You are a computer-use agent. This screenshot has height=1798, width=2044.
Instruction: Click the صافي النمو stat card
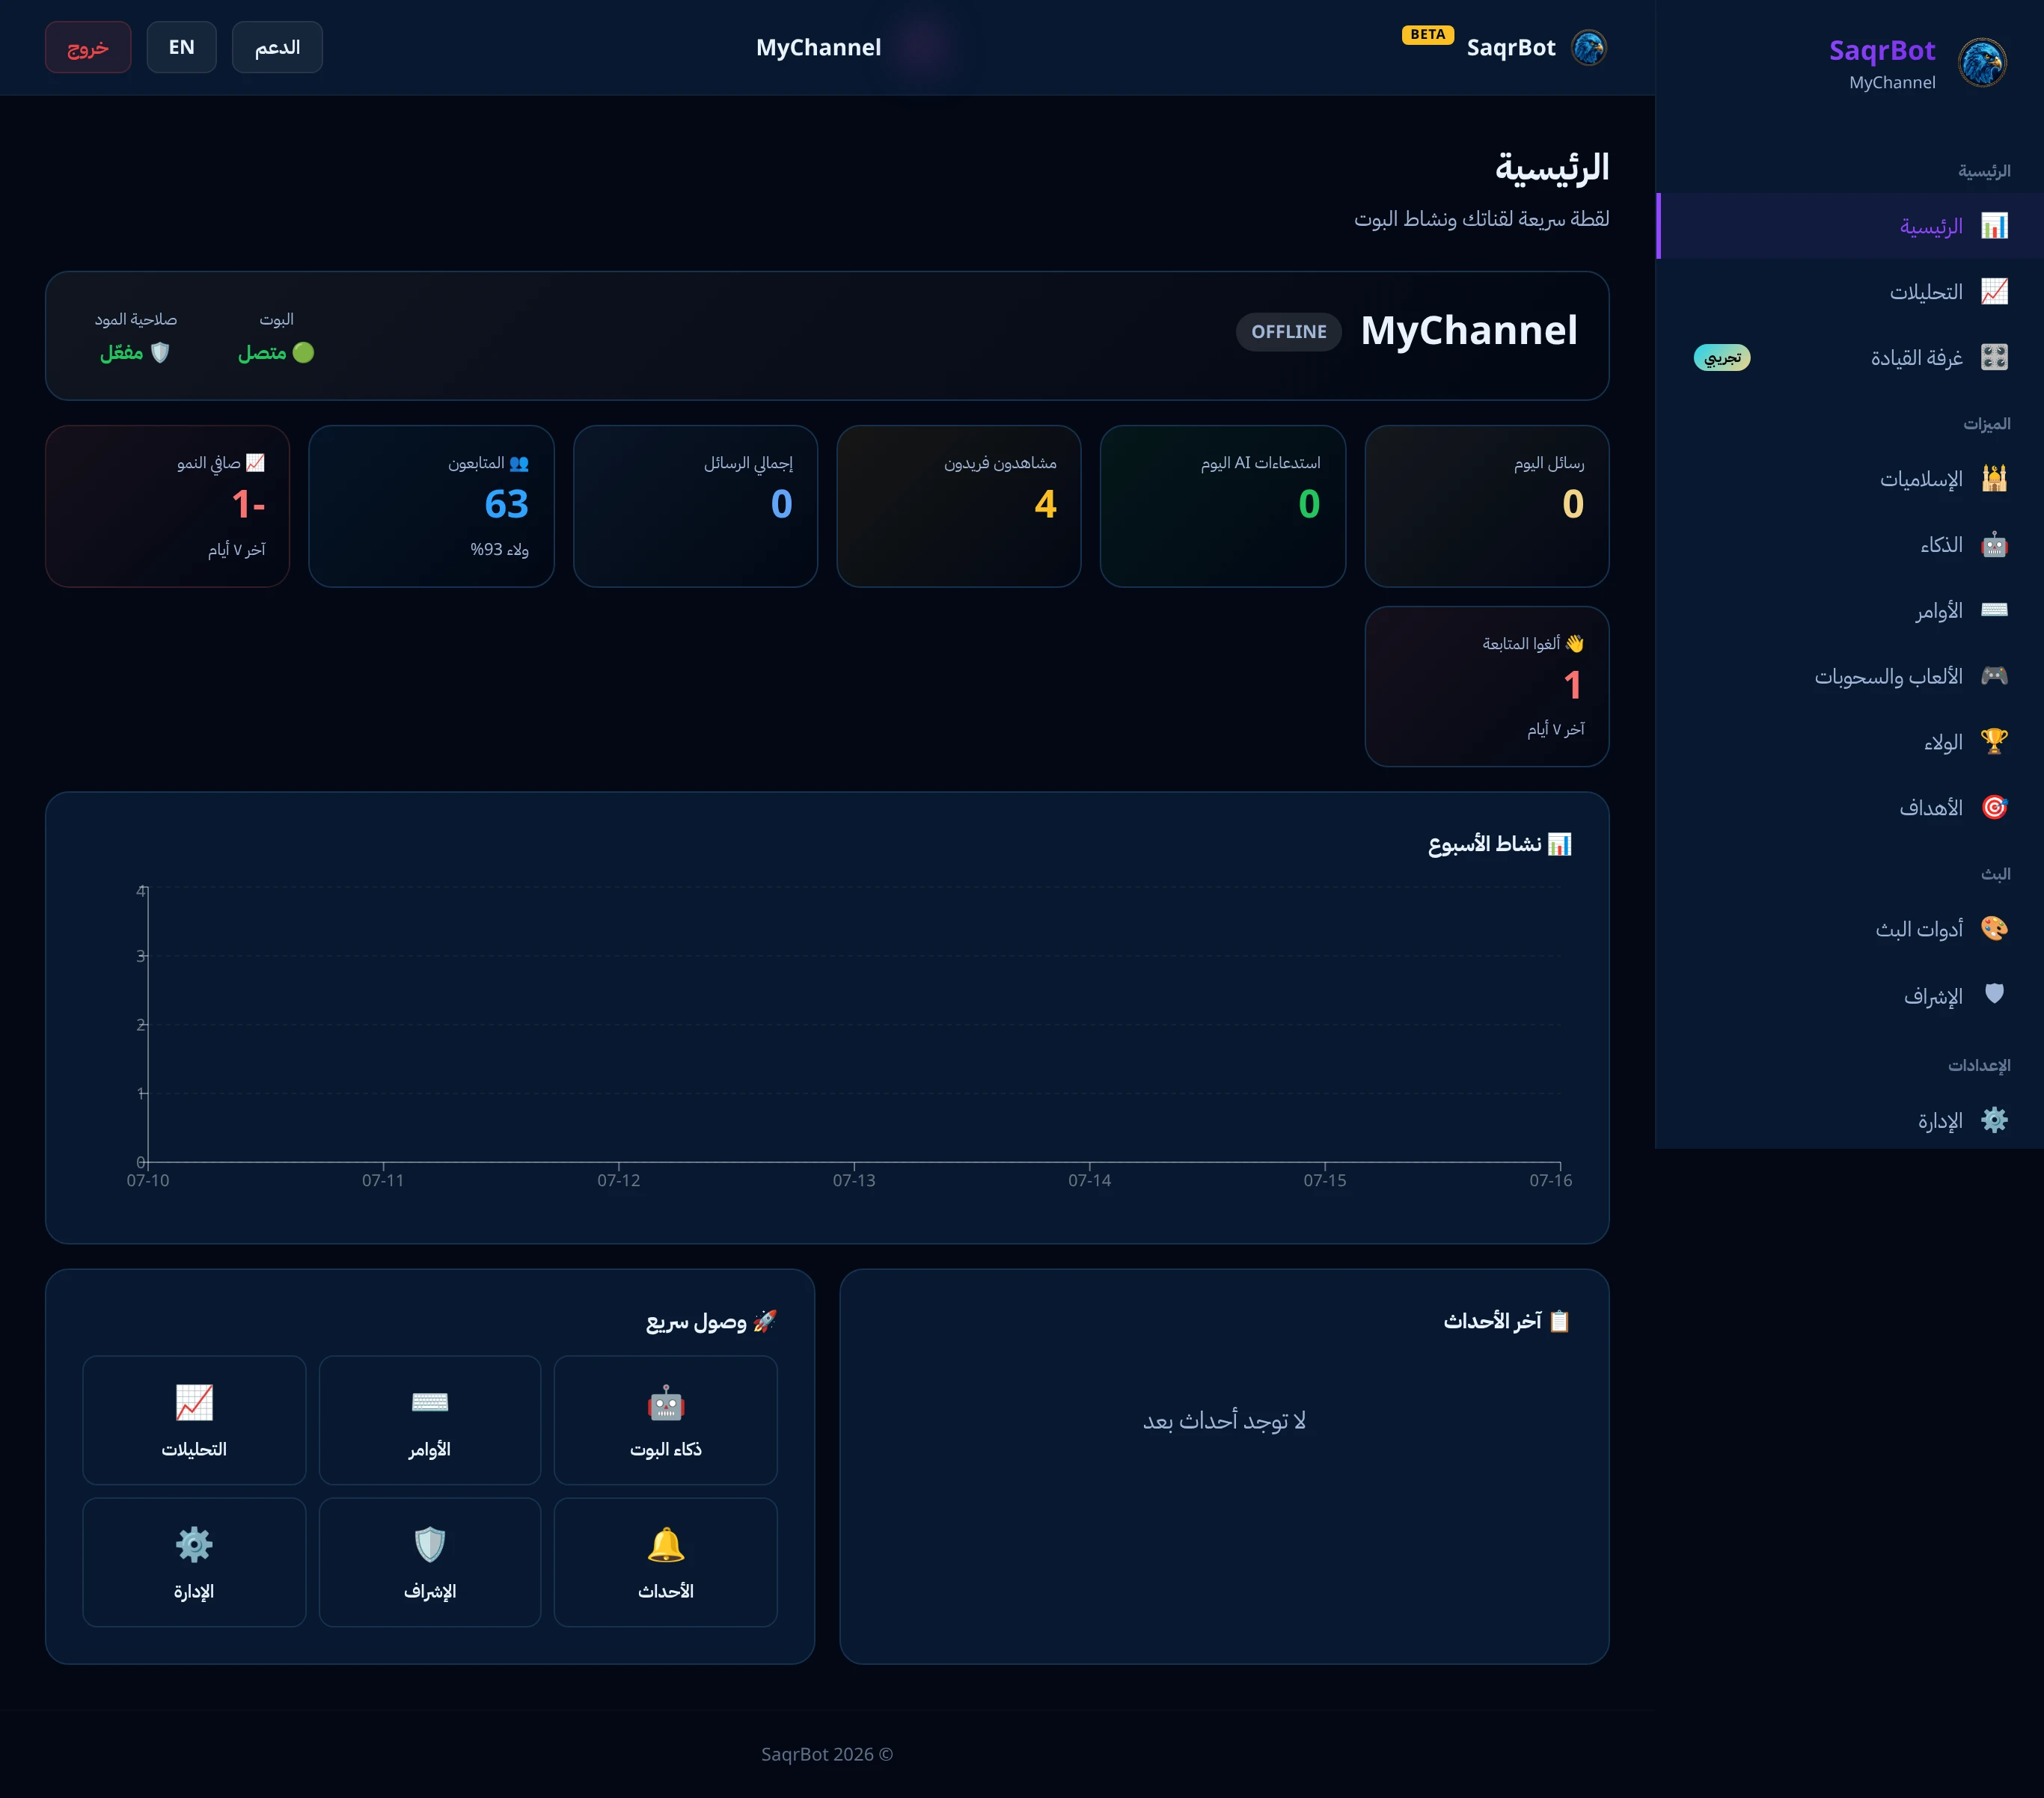pos(167,507)
